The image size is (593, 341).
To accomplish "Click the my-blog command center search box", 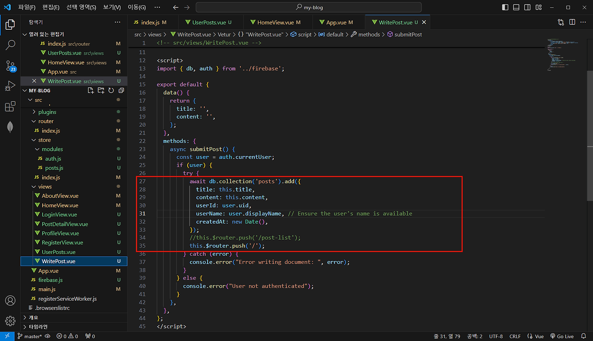I will pyautogui.click(x=309, y=7).
